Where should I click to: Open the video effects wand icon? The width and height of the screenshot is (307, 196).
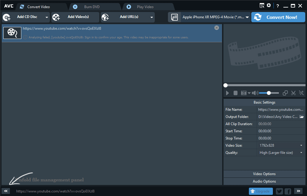[301, 93]
